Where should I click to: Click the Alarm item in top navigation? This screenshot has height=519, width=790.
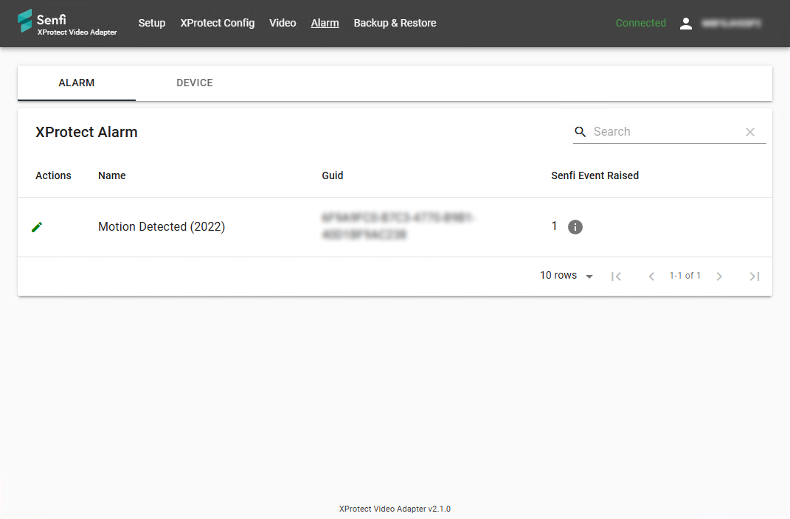(x=325, y=24)
